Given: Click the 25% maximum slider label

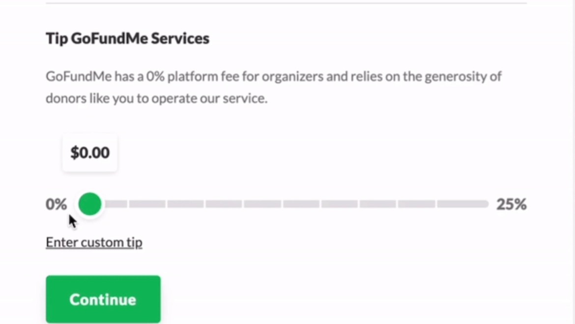Looking at the screenshot, I should (x=511, y=204).
